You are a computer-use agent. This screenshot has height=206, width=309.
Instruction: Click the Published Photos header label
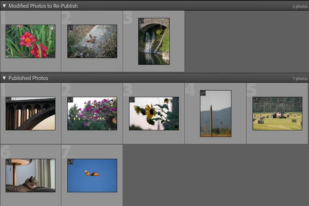pyautogui.click(x=28, y=78)
